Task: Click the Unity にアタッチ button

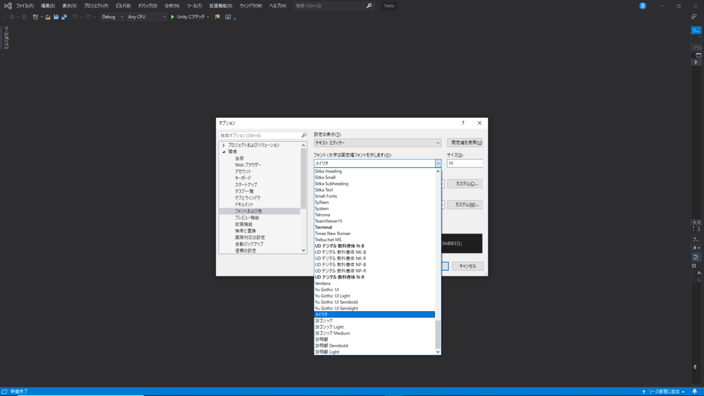Action: click(188, 17)
